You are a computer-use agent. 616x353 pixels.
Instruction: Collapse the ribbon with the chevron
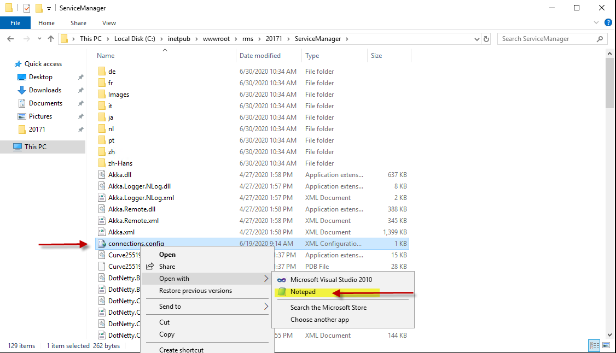click(596, 23)
